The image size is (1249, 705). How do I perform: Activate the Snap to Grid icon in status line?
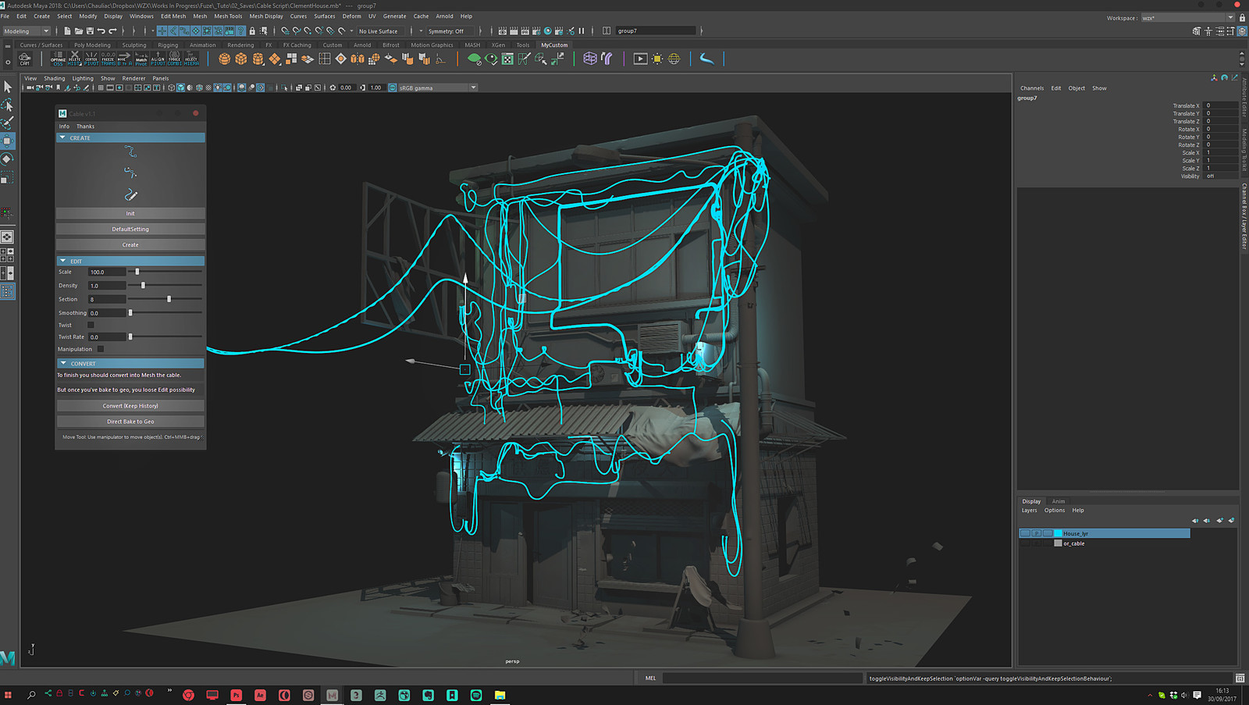[x=283, y=31]
